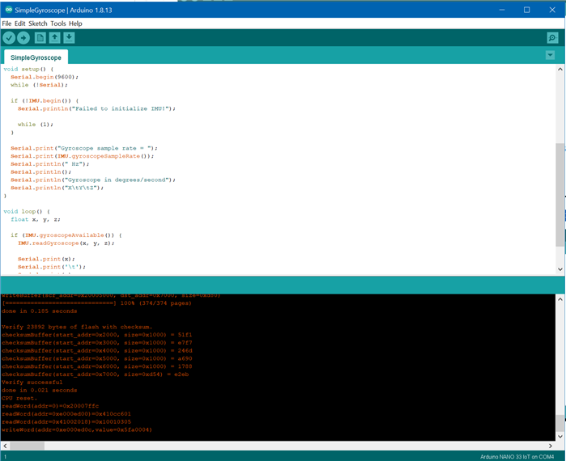Save the sketch with down-arrow icon
Viewport: 566px width, 461px height.
coord(69,38)
